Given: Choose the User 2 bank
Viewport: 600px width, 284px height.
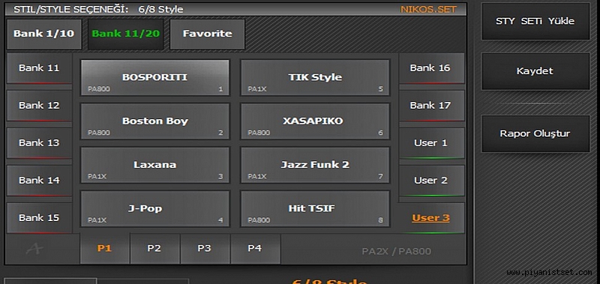Looking at the screenshot, I should 431,181.
